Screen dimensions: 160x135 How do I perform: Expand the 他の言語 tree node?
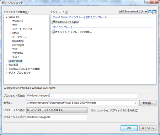coord(6,65)
